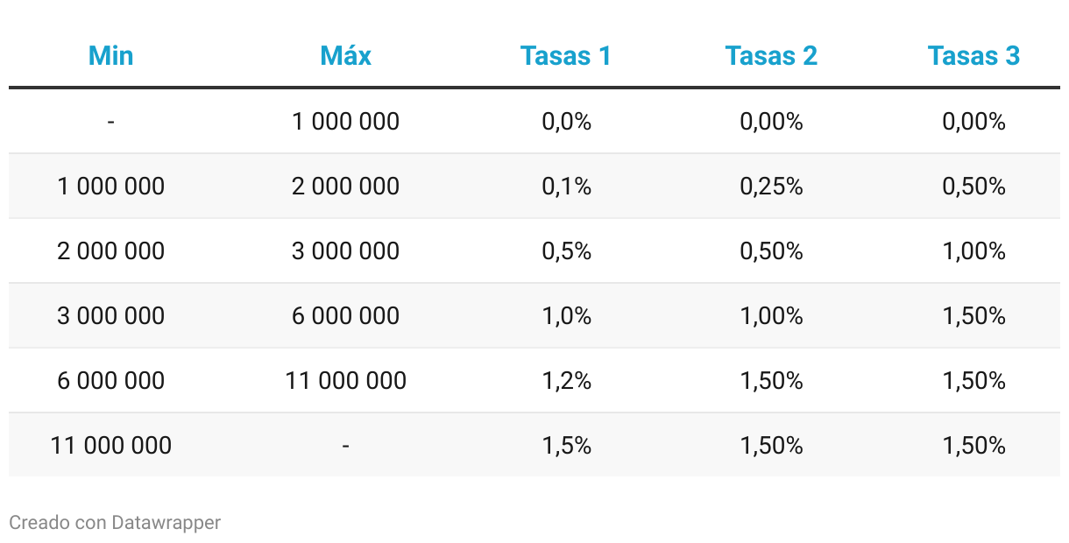Click 11 000 000 in the Máx column
Viewport: 1069px width, 543px height.
click(345, 380)
